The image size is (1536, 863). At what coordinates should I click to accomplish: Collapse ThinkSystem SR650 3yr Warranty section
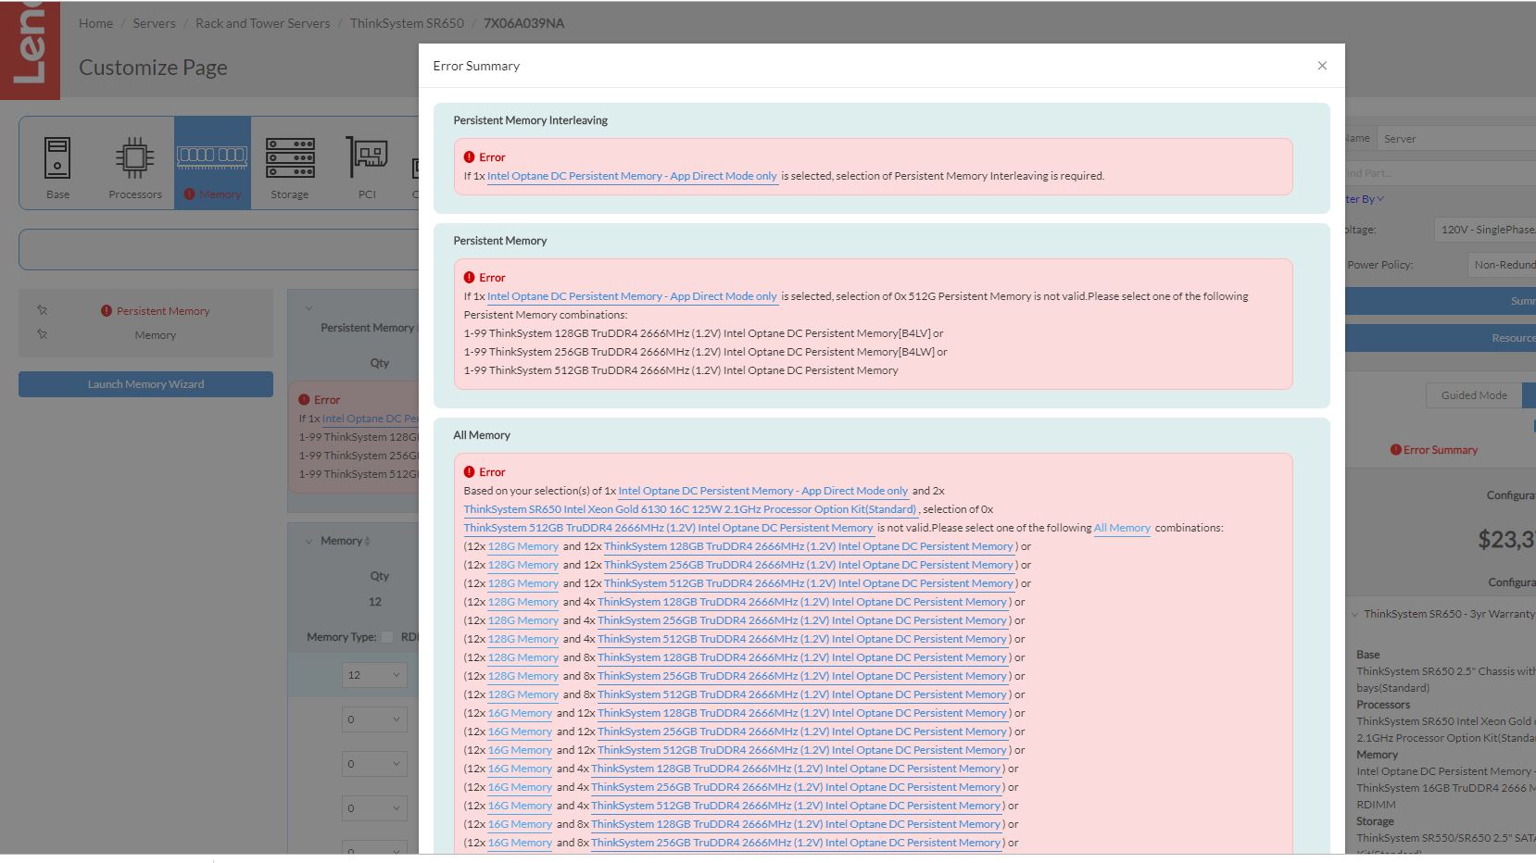(1354, 614)
